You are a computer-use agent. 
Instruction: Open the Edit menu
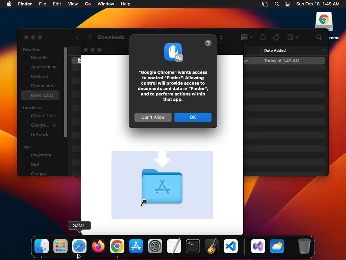point(57,4)
